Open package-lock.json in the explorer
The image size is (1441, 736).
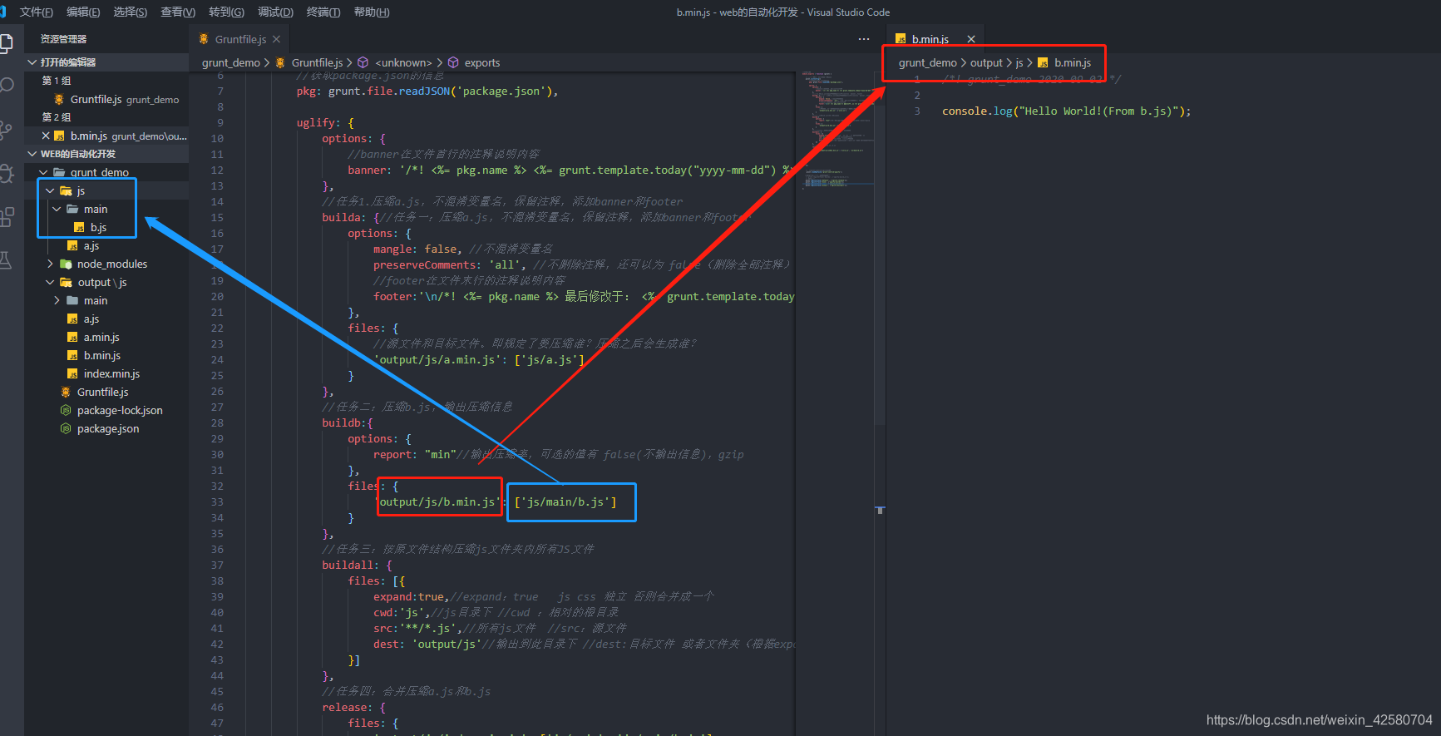[120, 410]
